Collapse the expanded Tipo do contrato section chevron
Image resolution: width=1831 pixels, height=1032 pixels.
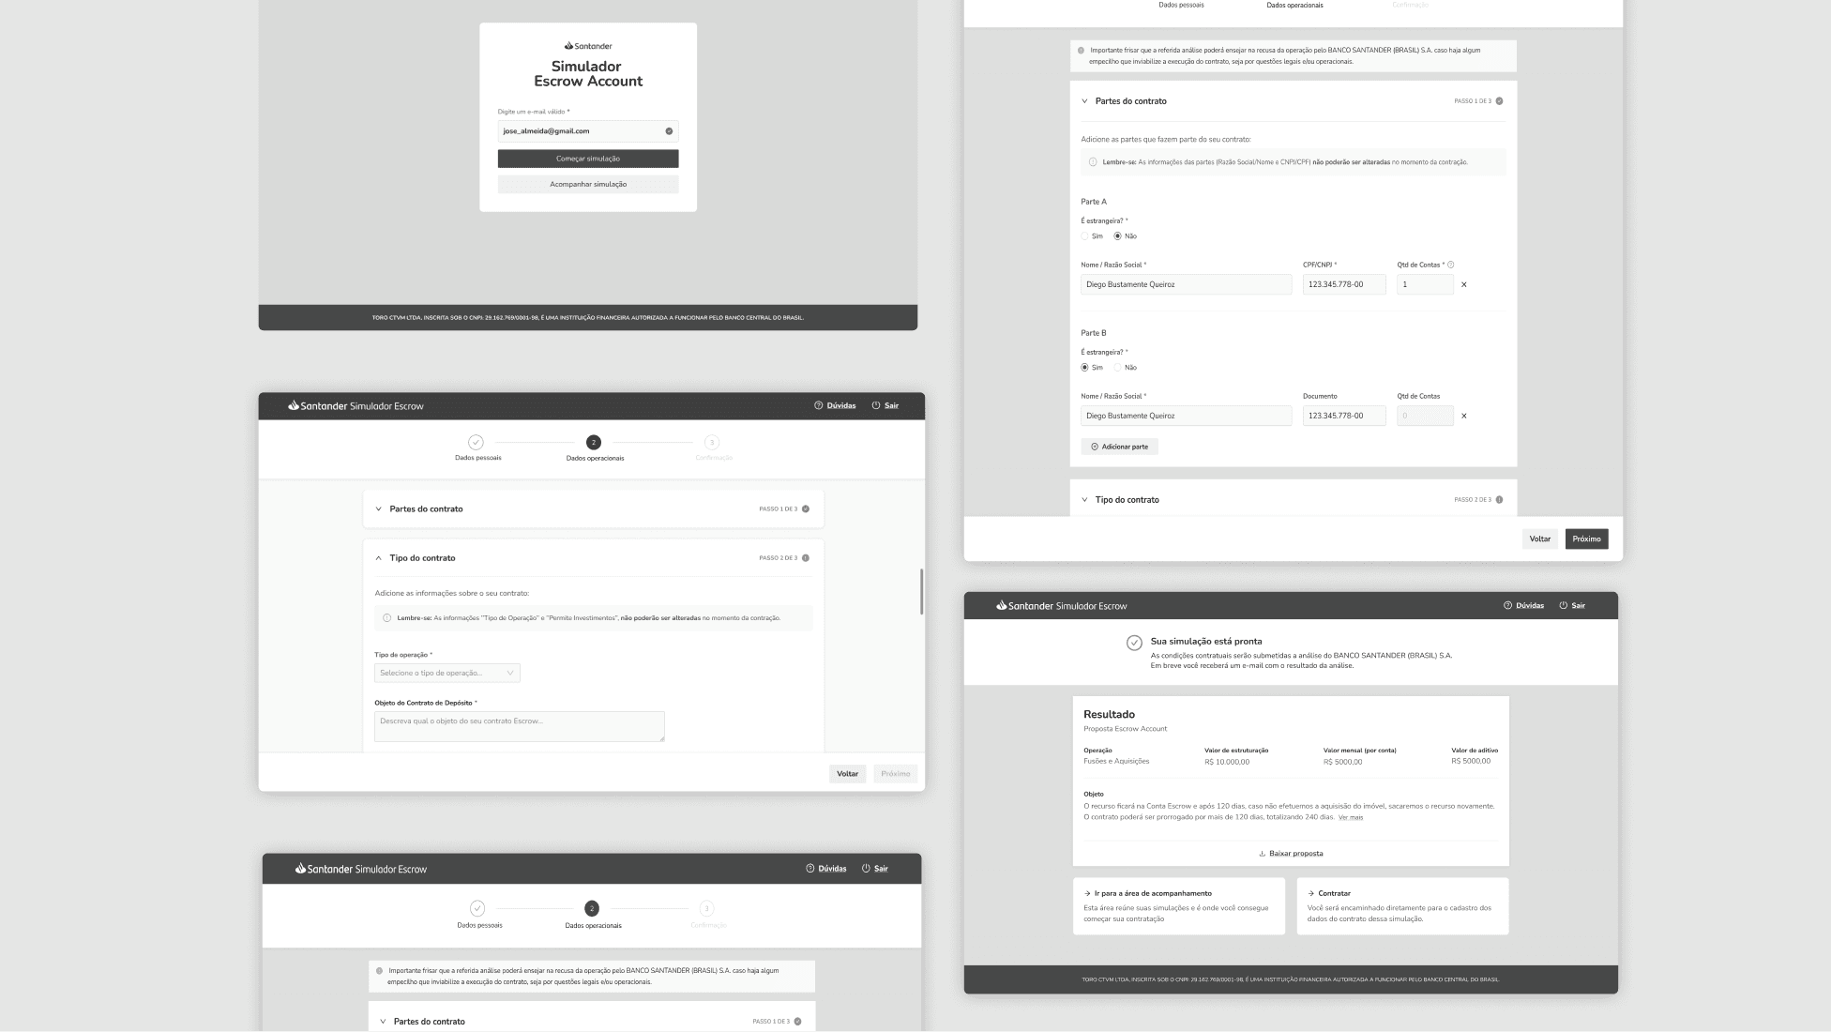point(379,558)
